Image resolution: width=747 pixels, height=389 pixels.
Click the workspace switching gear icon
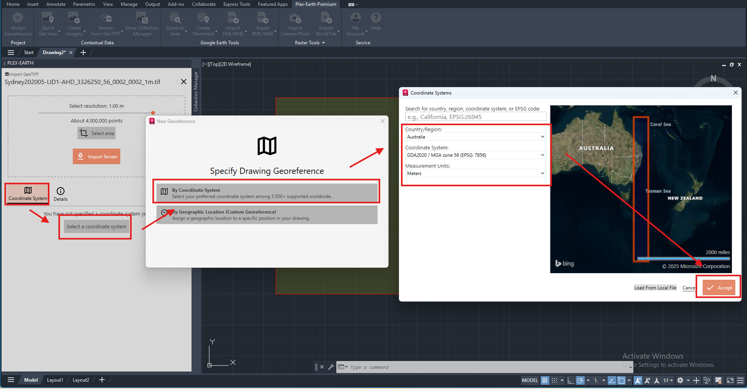click(x=680, y=380)
